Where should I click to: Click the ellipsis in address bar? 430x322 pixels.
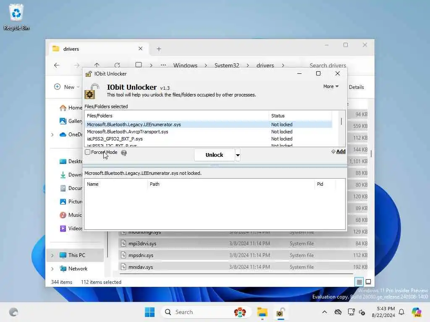(163, 65)
